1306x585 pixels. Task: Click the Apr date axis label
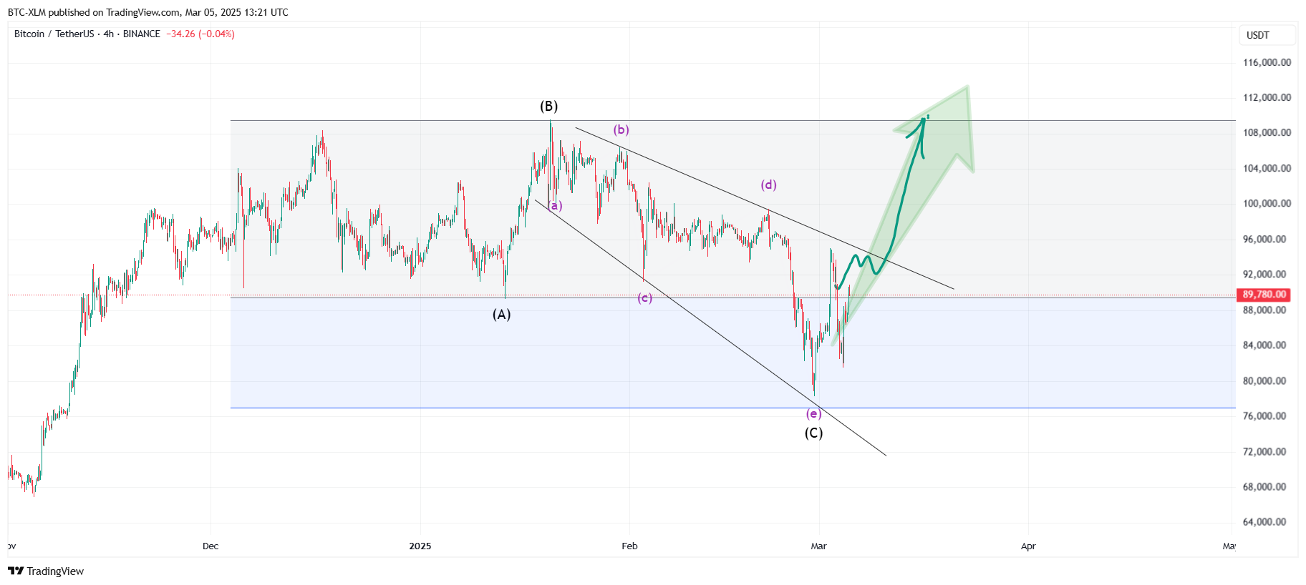(1028, 546)
